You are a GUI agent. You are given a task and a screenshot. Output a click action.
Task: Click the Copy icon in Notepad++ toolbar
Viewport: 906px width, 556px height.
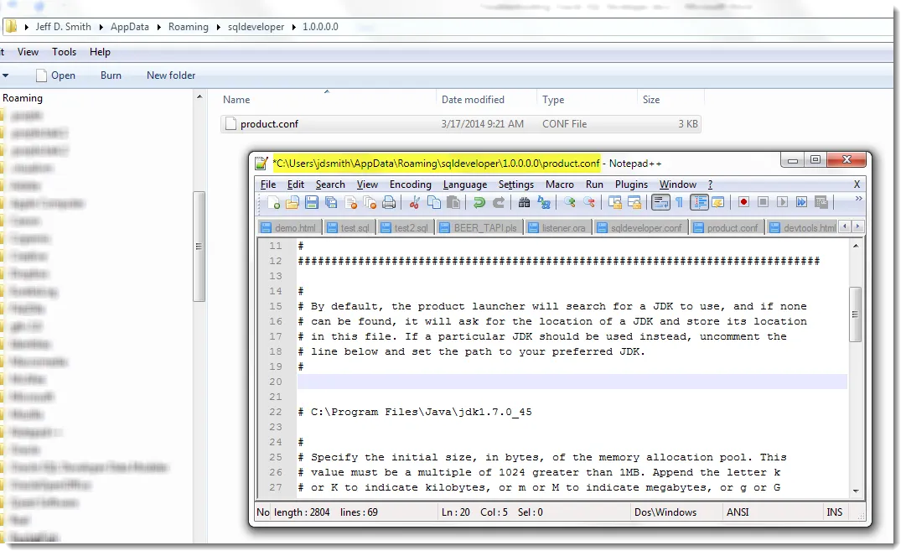[x=434, y=202]
